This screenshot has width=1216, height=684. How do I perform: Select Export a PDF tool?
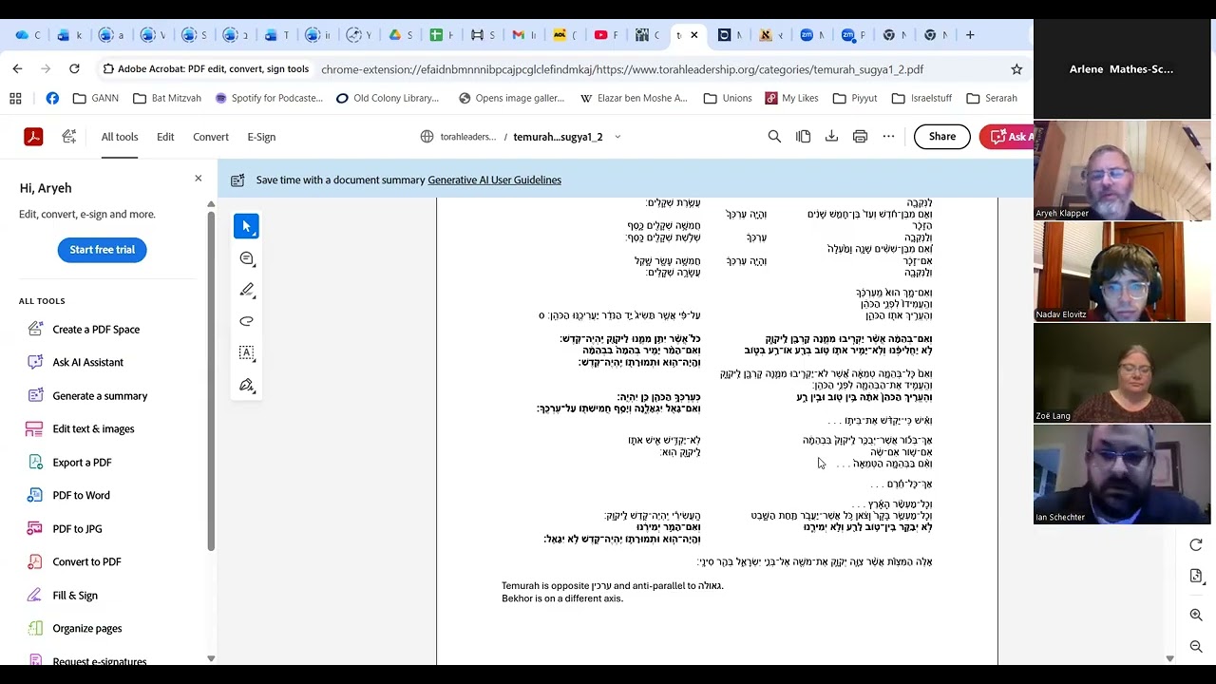(x=82, y=463)
